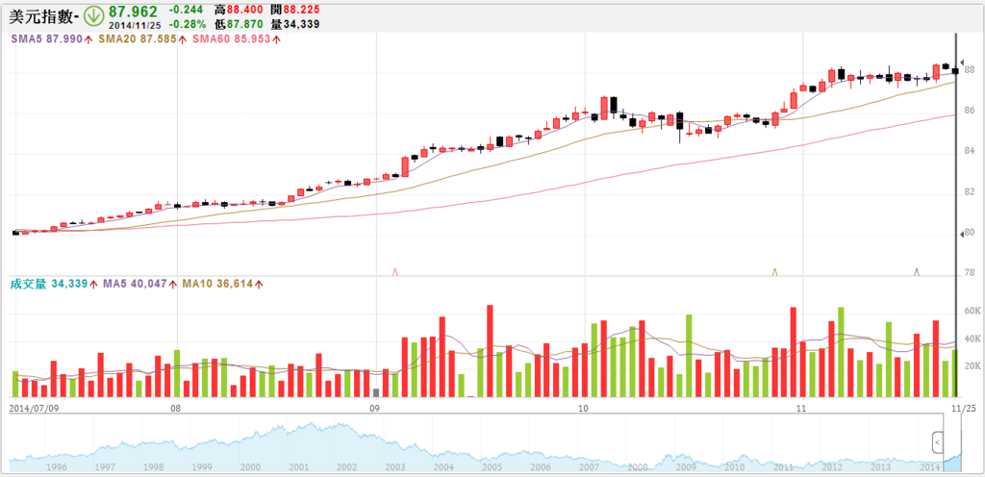Click year 2000 in the navigator
This screenshot has width=985, height=477.
[x=251, y=467]
